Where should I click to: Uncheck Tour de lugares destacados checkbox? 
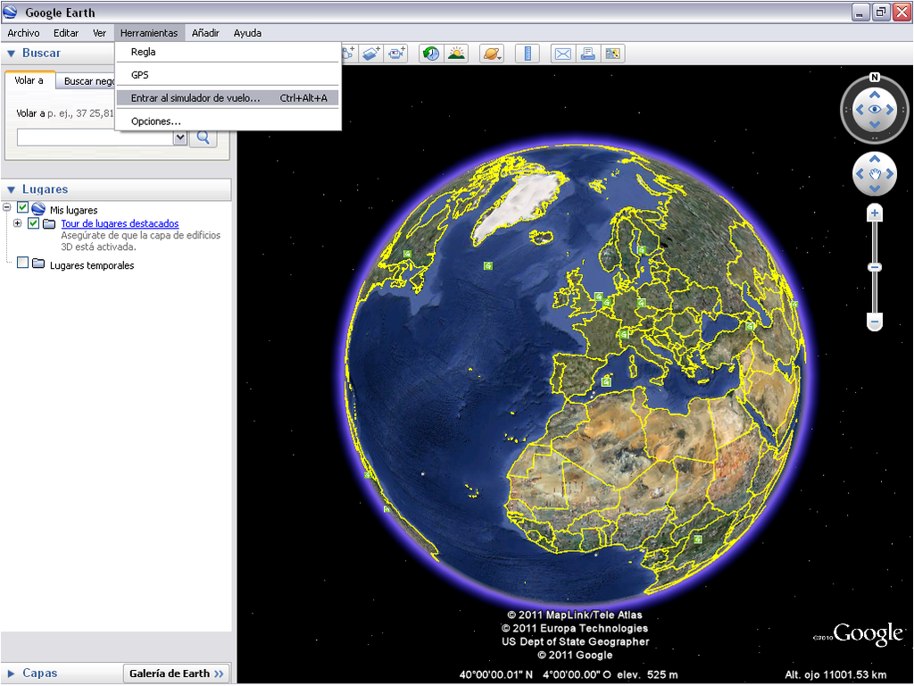pos(34,223)
